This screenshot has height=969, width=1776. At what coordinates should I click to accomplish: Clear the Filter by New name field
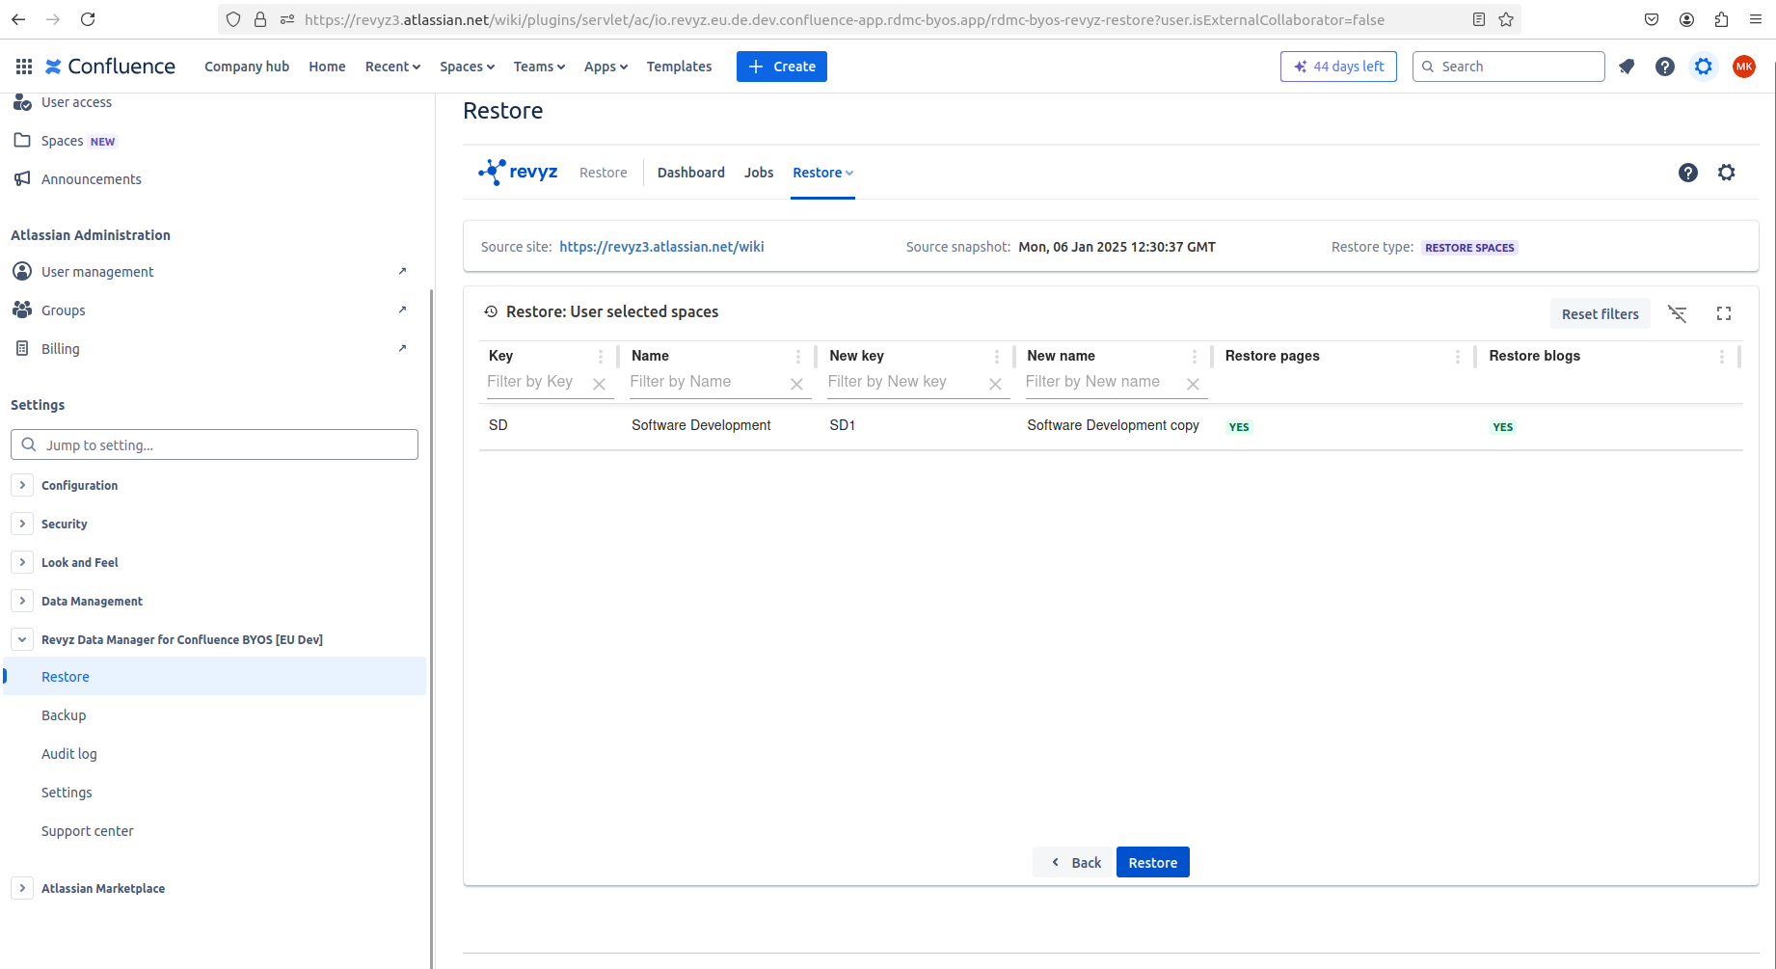(1193, 384)
